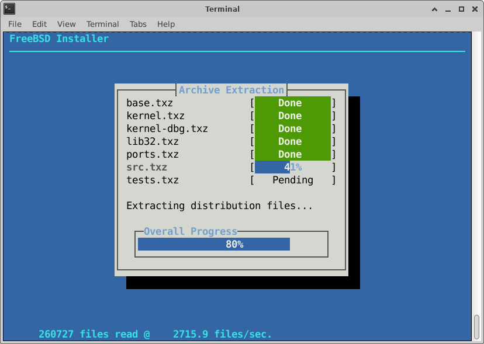Open the Terminal menu
The width and height of the screenshot is (484, 344).
tap(102, 24)
